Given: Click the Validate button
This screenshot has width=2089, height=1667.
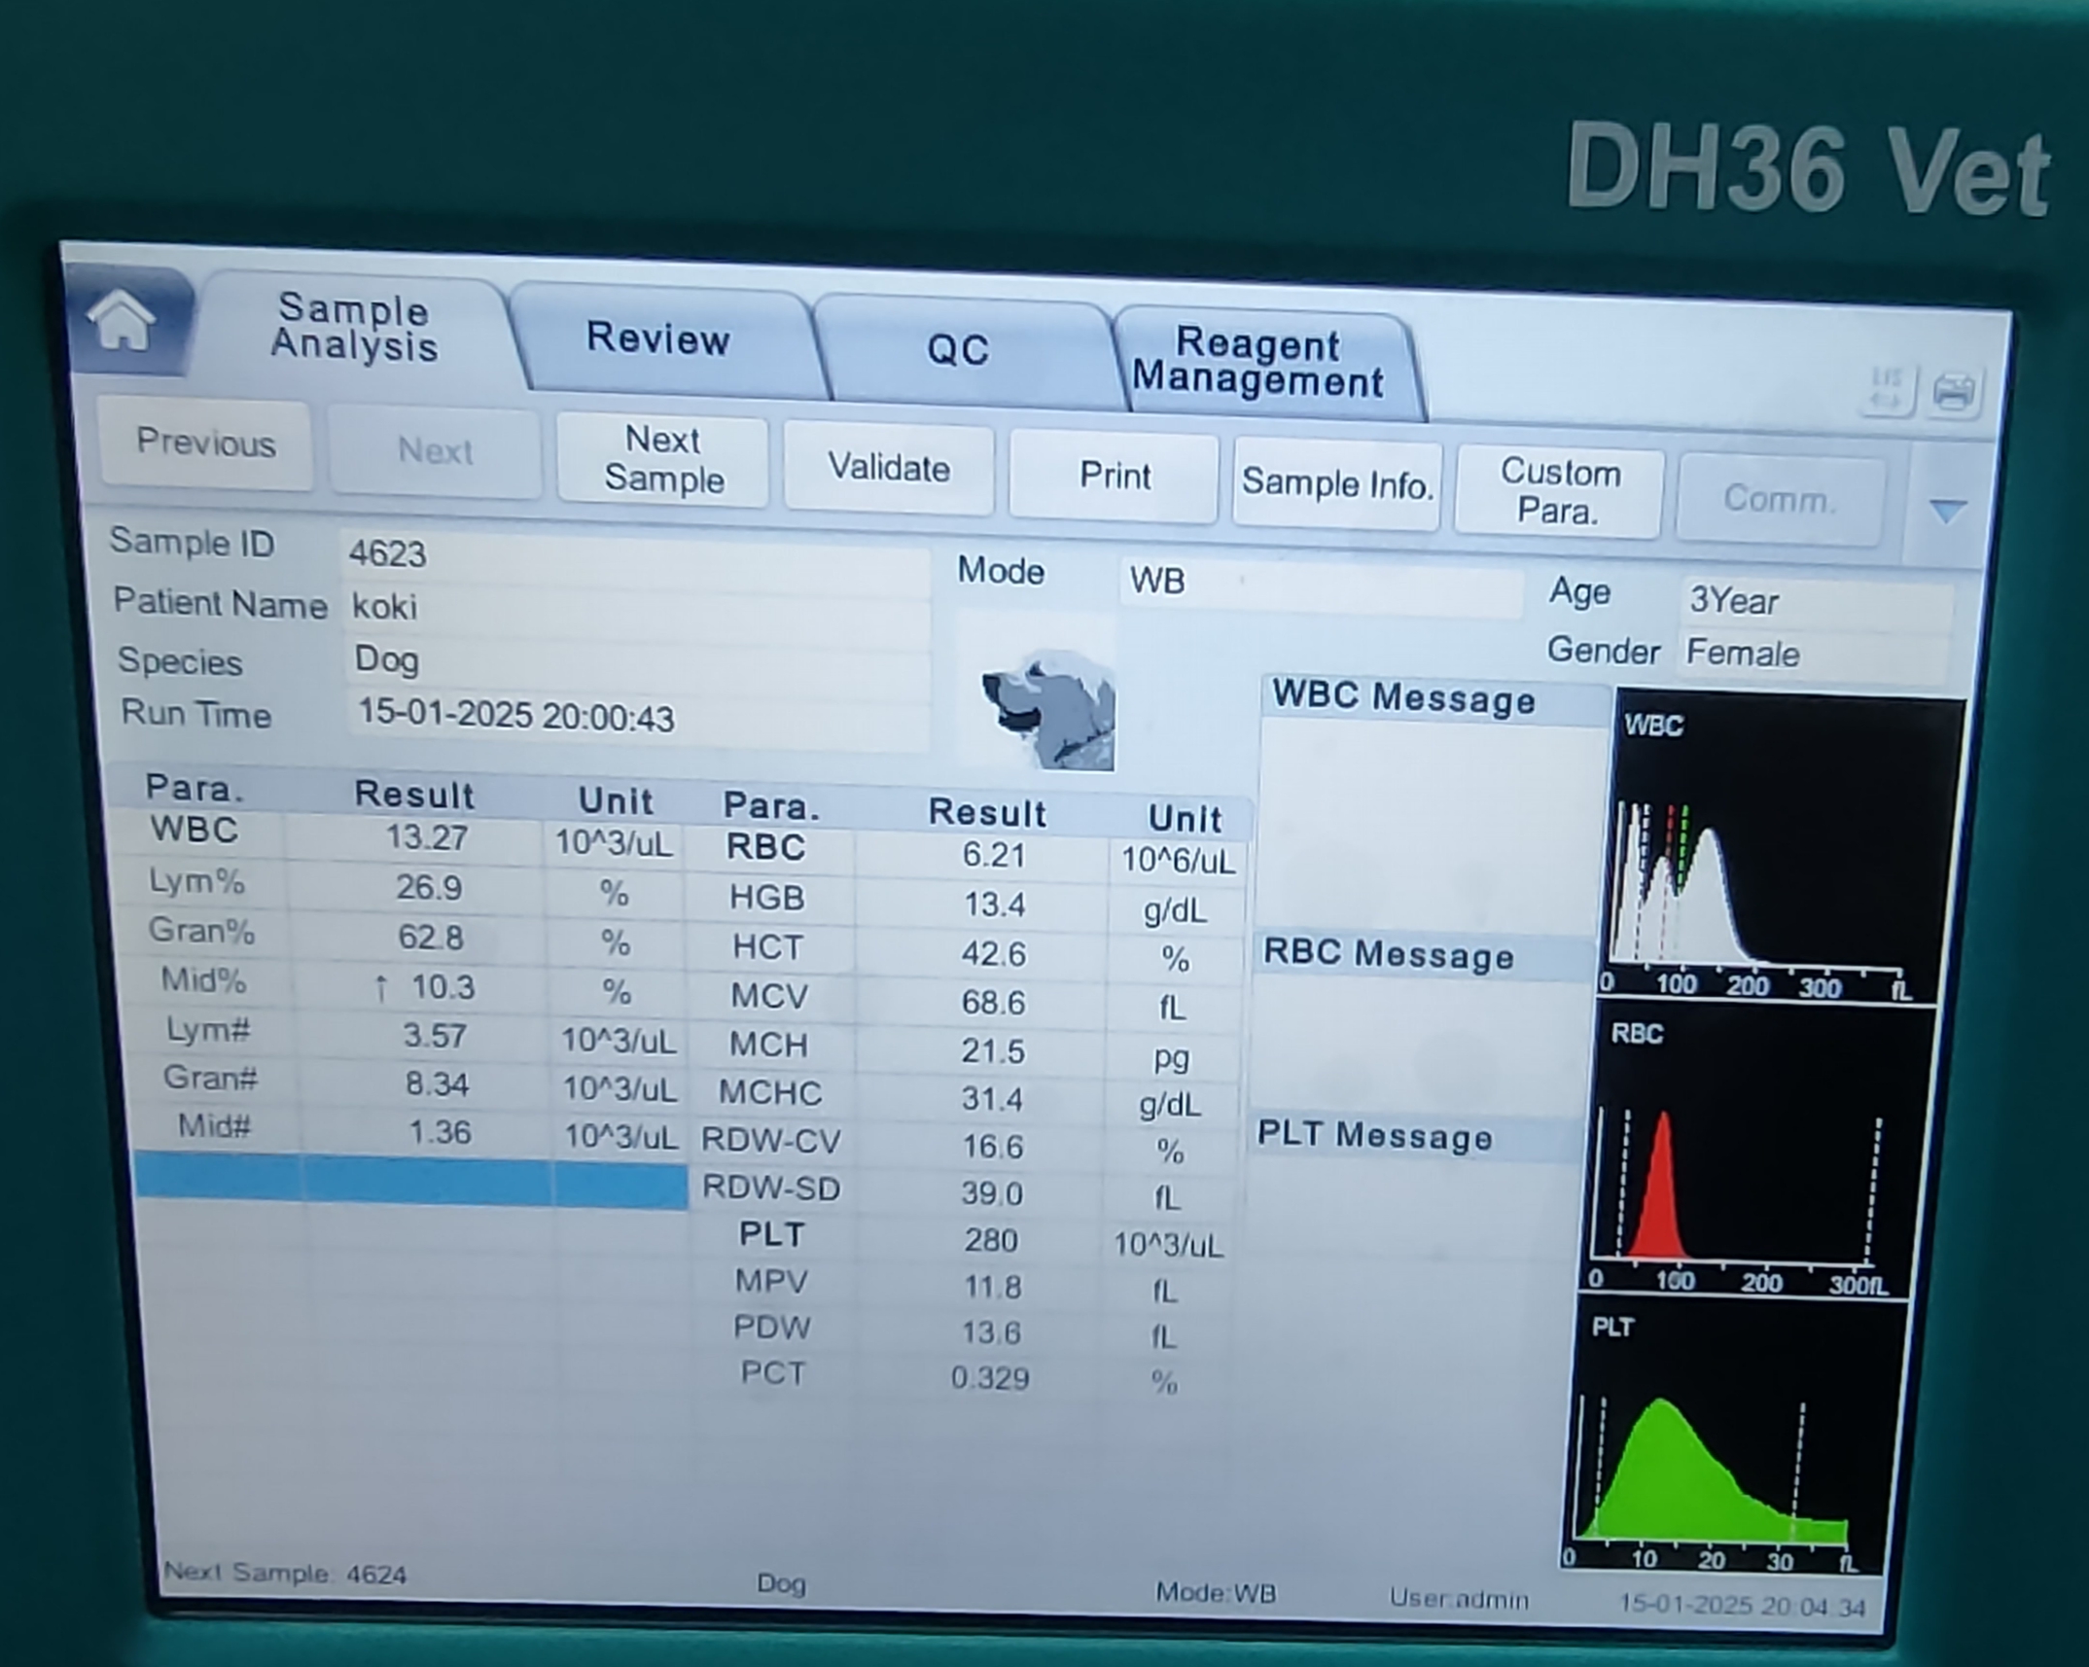Looking at the screenshot, I should [889, 468].
